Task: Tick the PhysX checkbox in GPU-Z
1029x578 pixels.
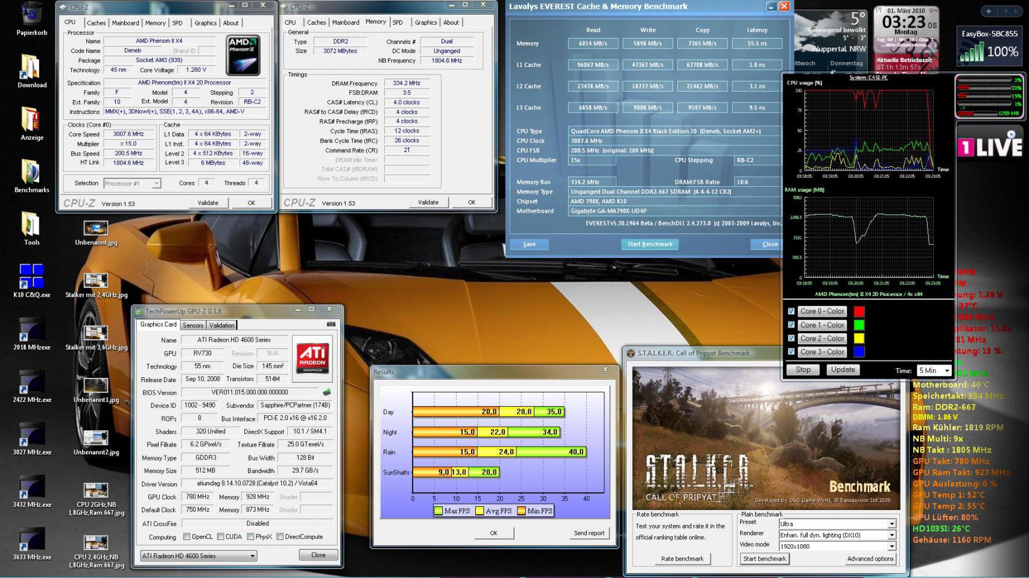Action: pos(250,536)
